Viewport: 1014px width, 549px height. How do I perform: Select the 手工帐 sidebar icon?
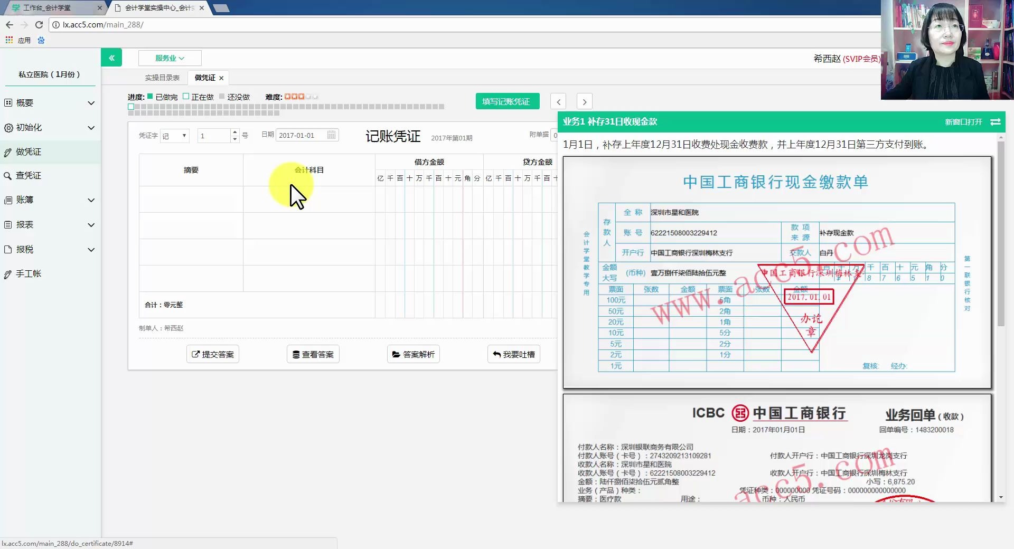8,273
